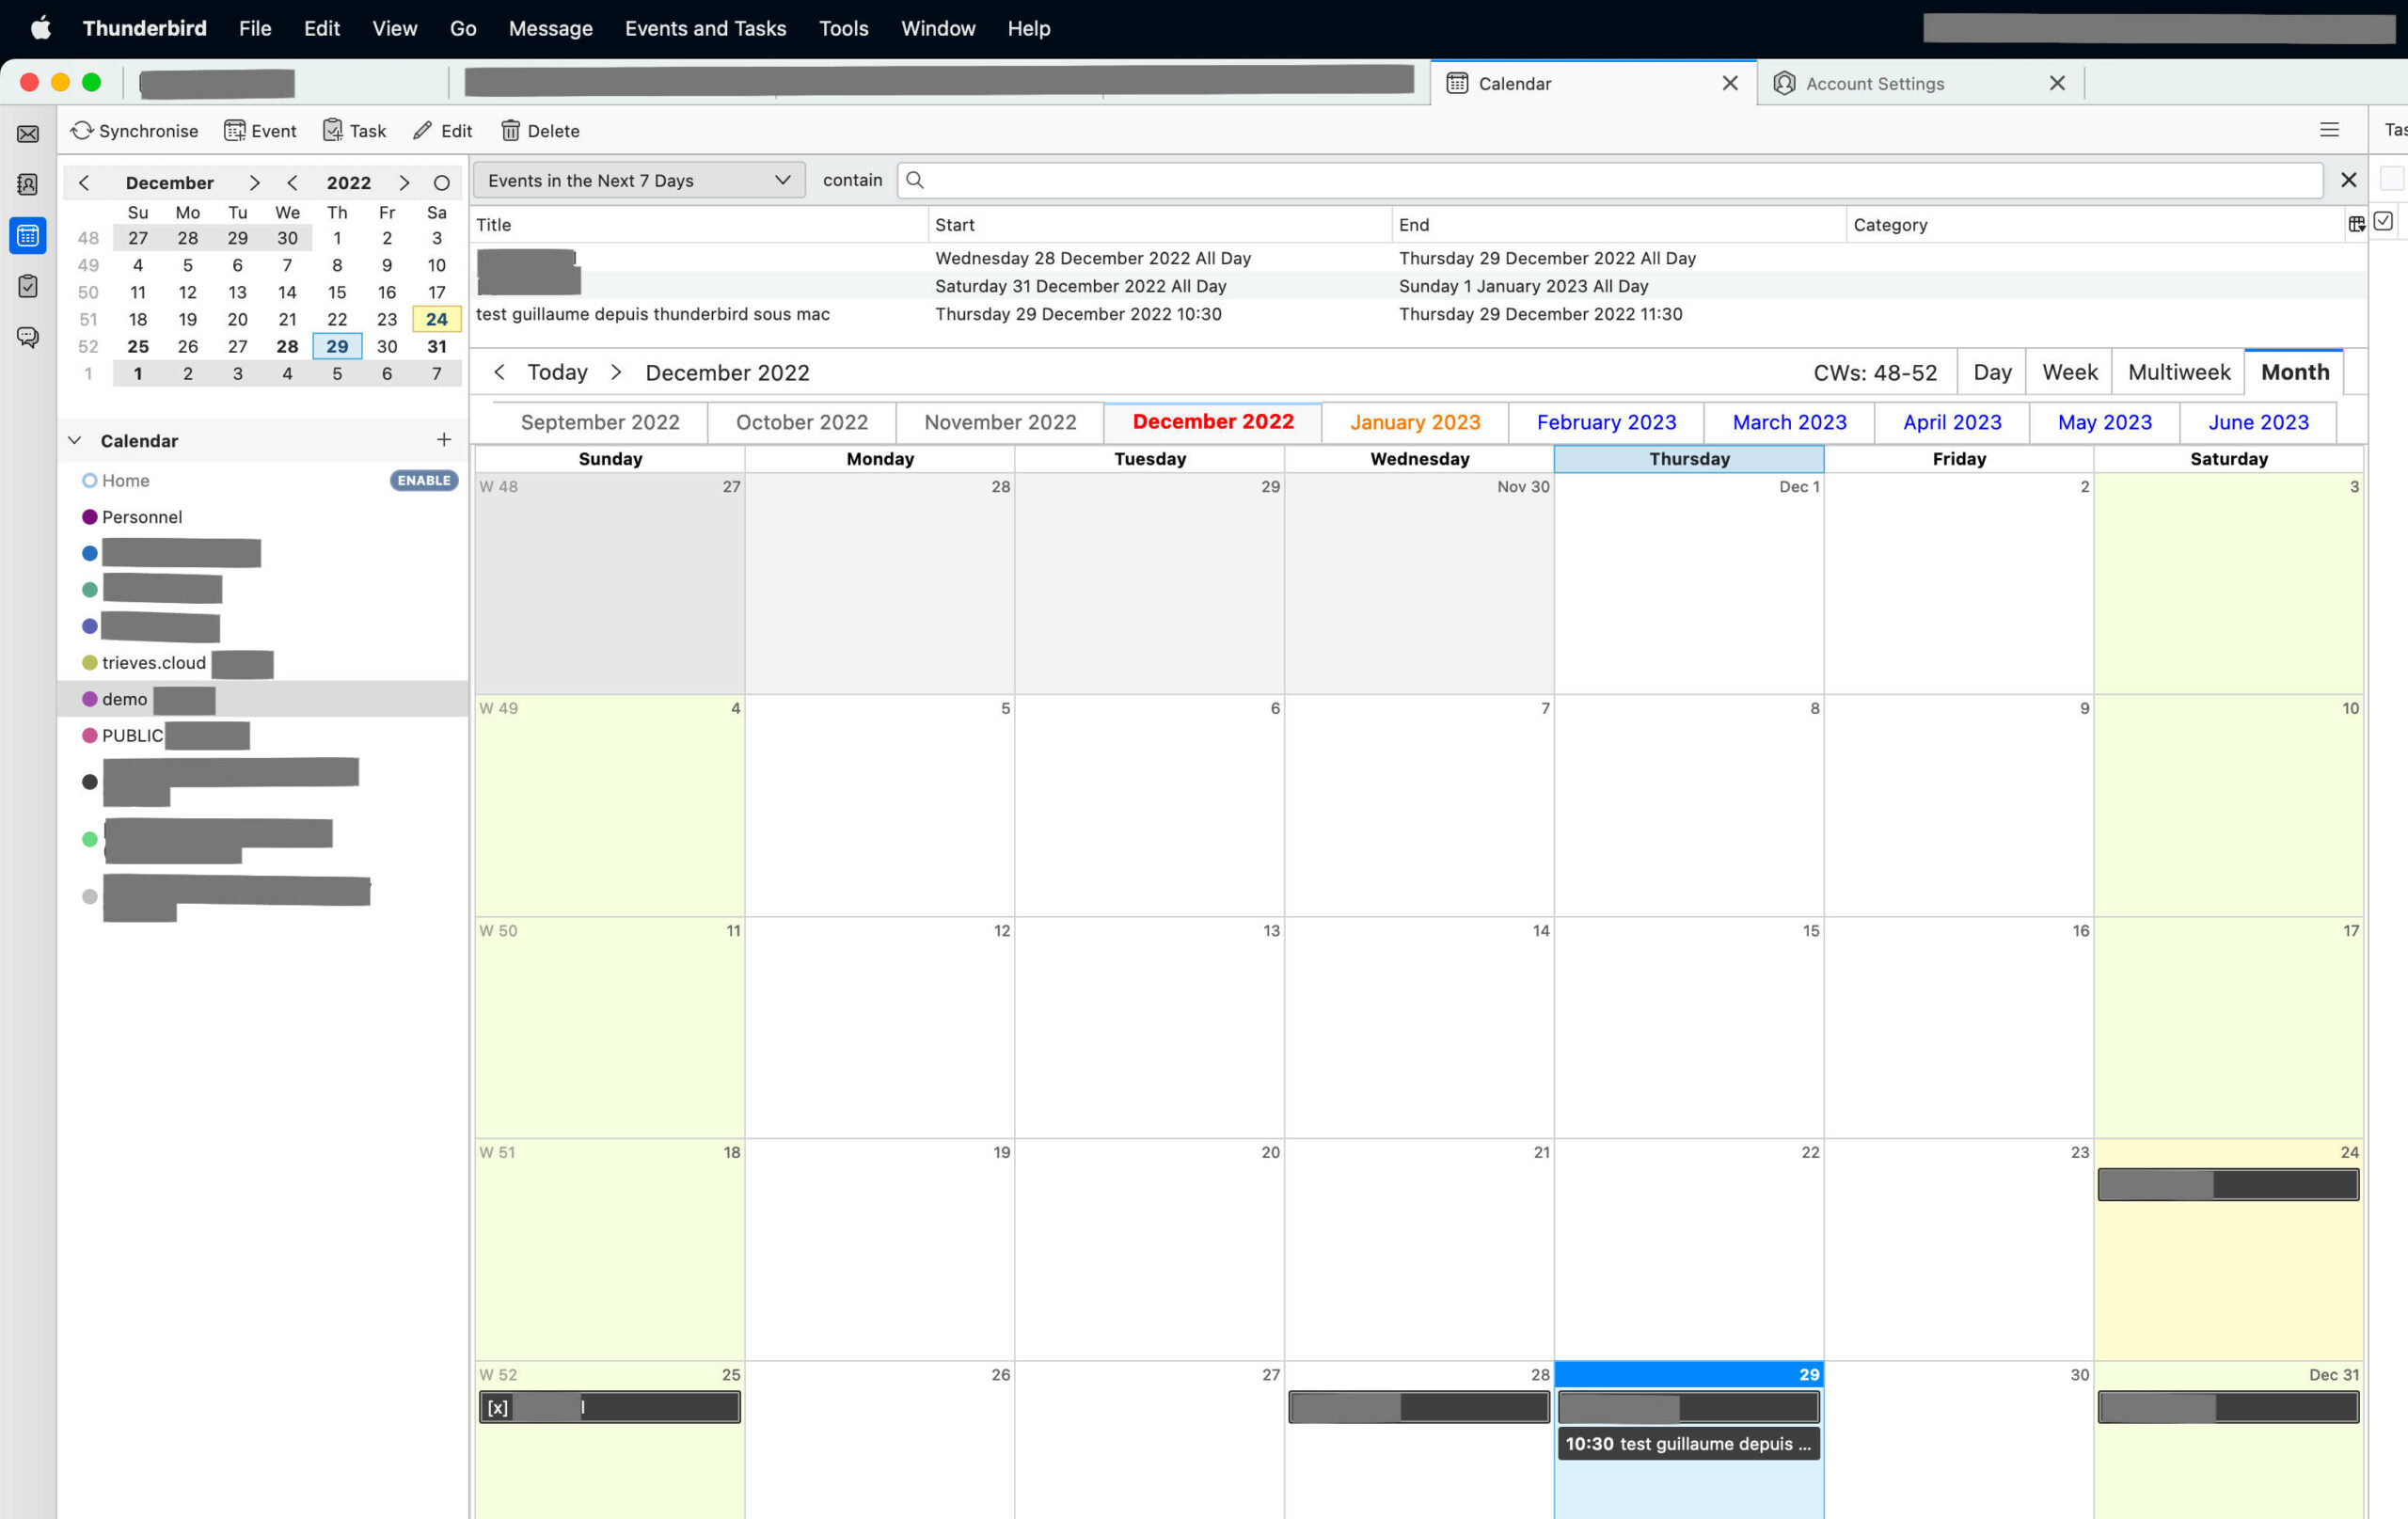Open the column picker icon in event list
The width and height of the screenshot is (2408, 1519).
(2356, 224)
